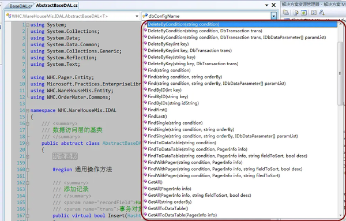The height and width of the screenshot is (221, 346).
Task: Click Refresh icon in Solution Explorer
Action: click(x=304, y=13)
